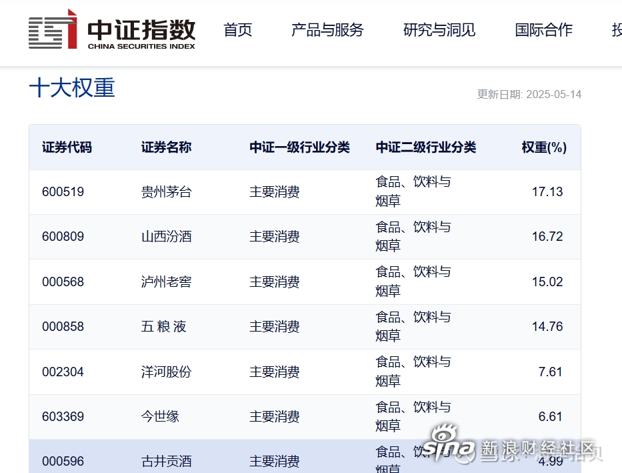Click 主要消费 in the 贵州茅台 row
Screen dimensions: 622x473
click(x=275, y=192)
